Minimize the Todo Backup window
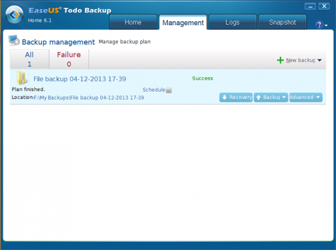 (x=310, y=7)
